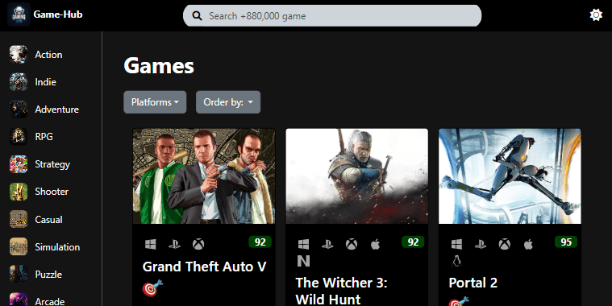Screen dimensions: 612x306
Task: Expand the Order by dropdown
Action: click(x=228, y=102)
